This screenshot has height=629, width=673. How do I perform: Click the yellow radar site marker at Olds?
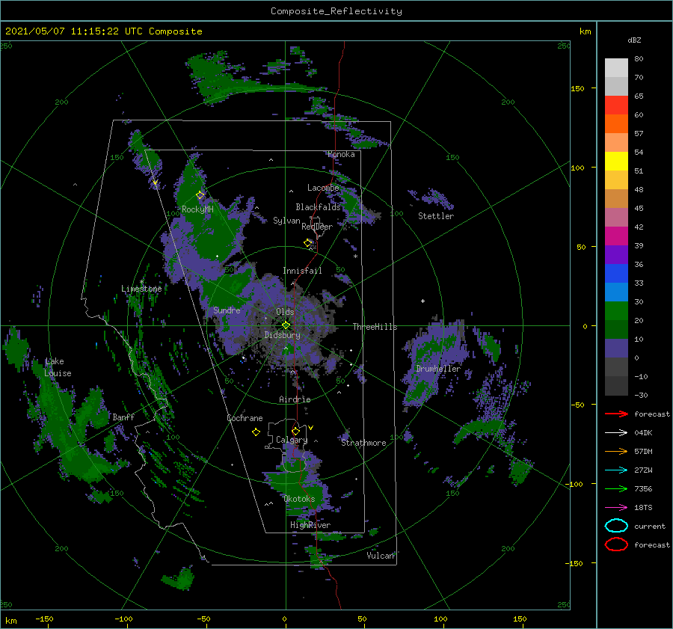(286, 325)
